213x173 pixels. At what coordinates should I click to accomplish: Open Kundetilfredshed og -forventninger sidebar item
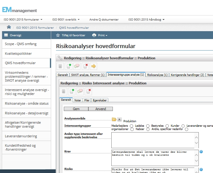point(27,148)
